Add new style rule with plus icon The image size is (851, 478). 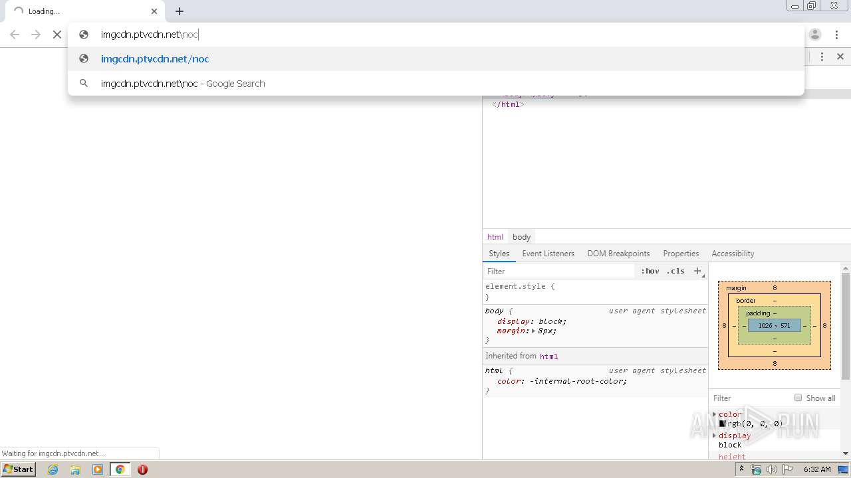[697, 271]
